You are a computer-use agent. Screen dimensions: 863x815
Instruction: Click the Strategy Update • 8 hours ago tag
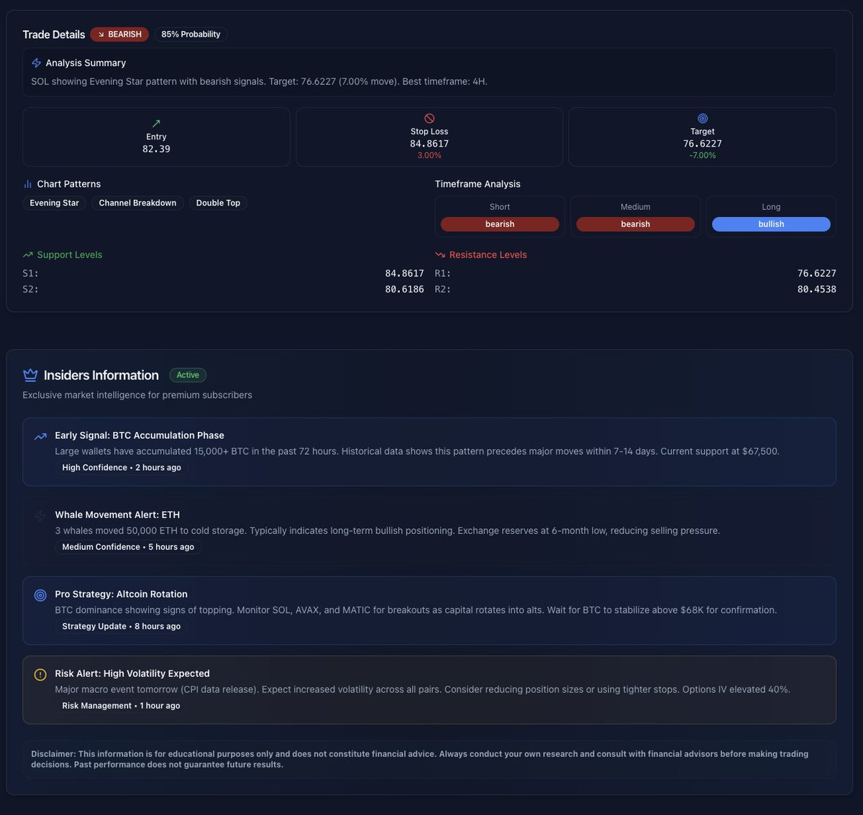click(x=122, y=627)
